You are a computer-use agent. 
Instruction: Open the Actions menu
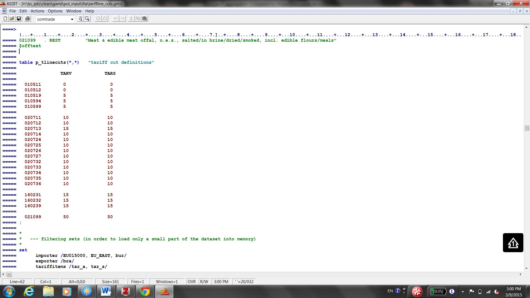[37, 11]
